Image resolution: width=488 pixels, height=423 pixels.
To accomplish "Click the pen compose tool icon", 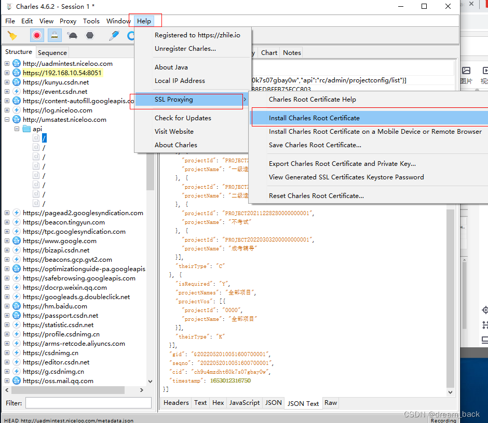I will (x=114, y=35).
